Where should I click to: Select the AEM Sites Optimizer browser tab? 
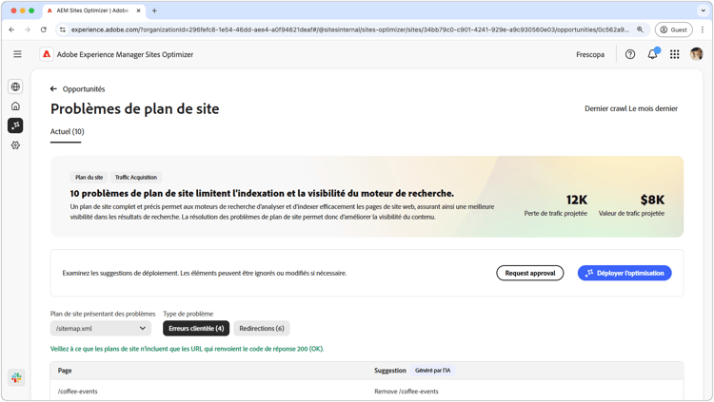pos(93,10)
